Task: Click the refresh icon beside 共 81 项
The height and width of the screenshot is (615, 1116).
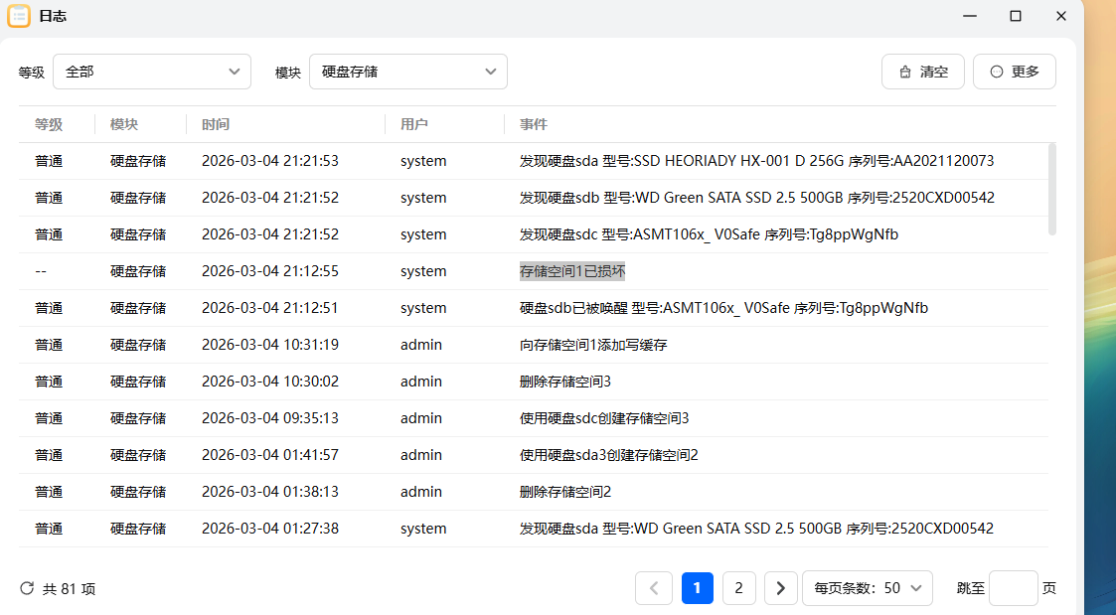Action: (27, 588)
